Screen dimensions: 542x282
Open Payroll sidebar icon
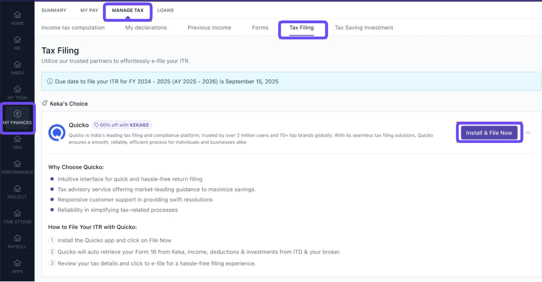[17, 239]
